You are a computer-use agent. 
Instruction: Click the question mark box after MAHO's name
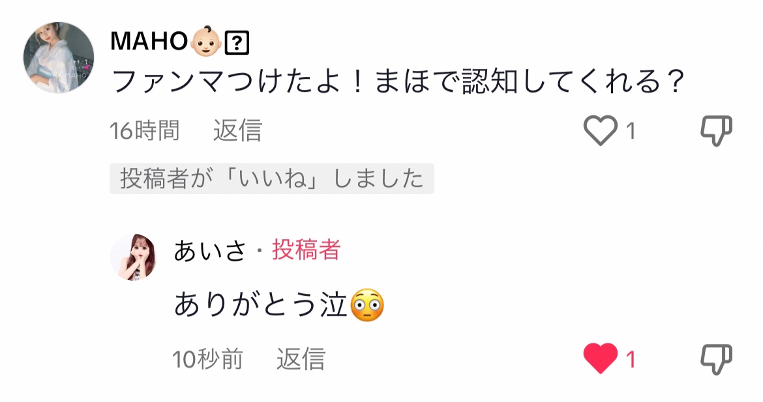(237, 43)
